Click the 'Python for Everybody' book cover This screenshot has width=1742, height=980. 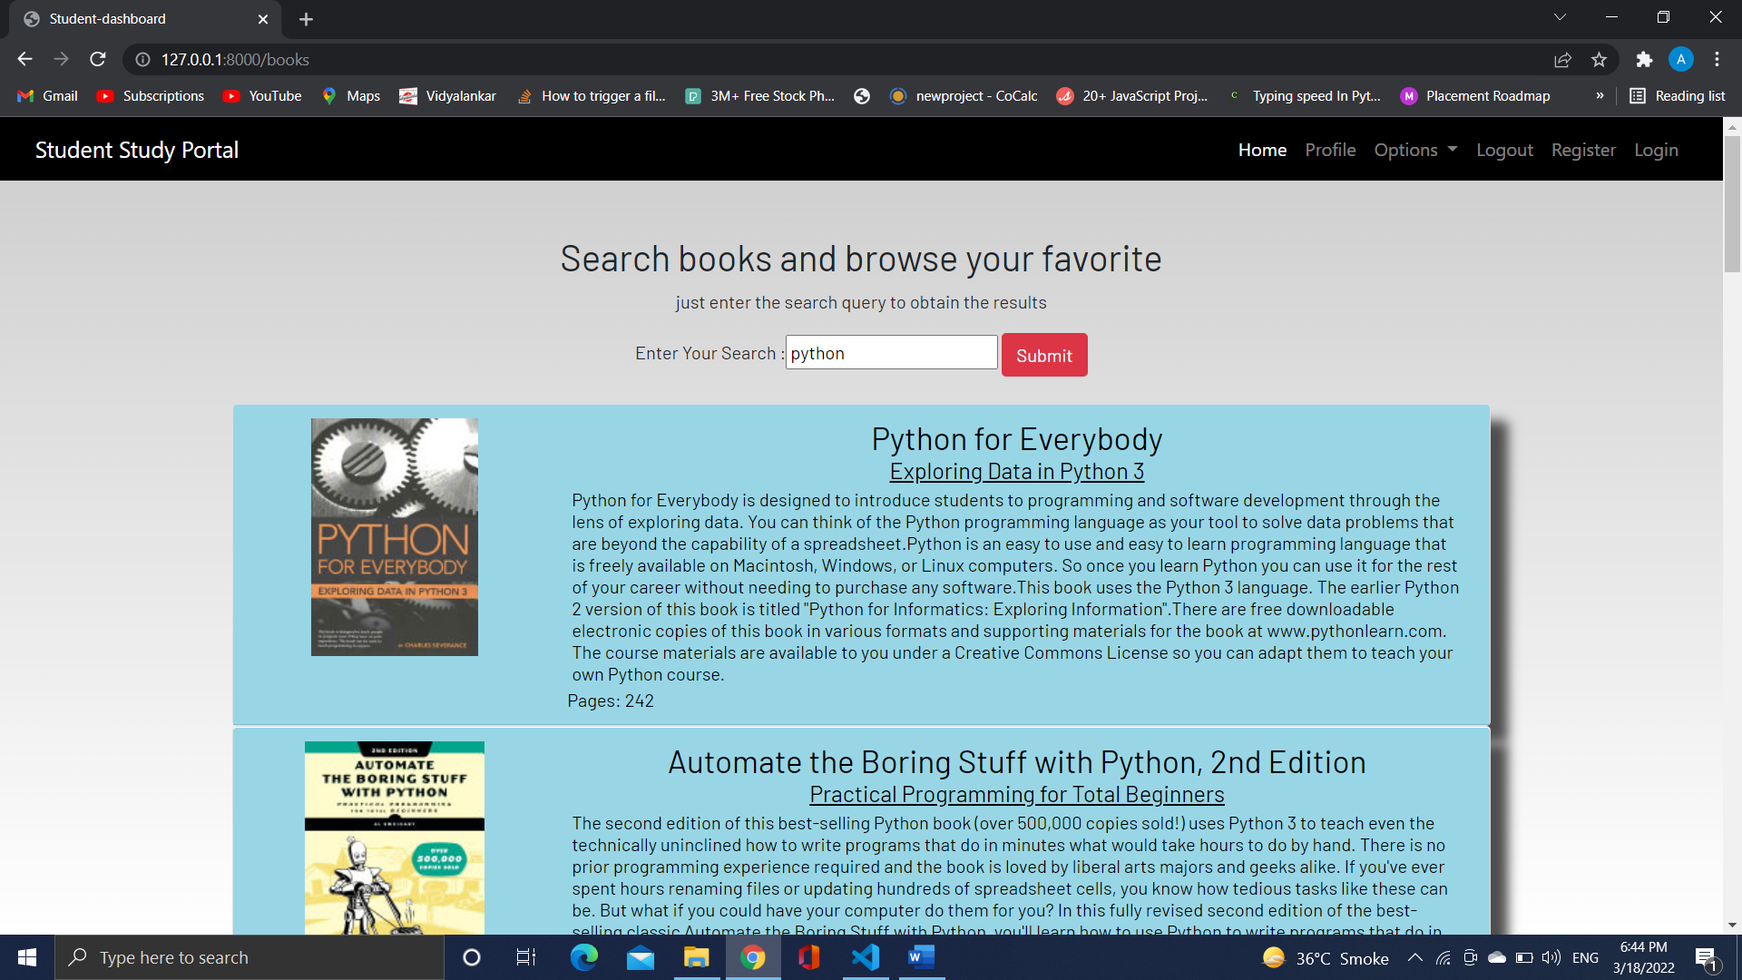394,535
